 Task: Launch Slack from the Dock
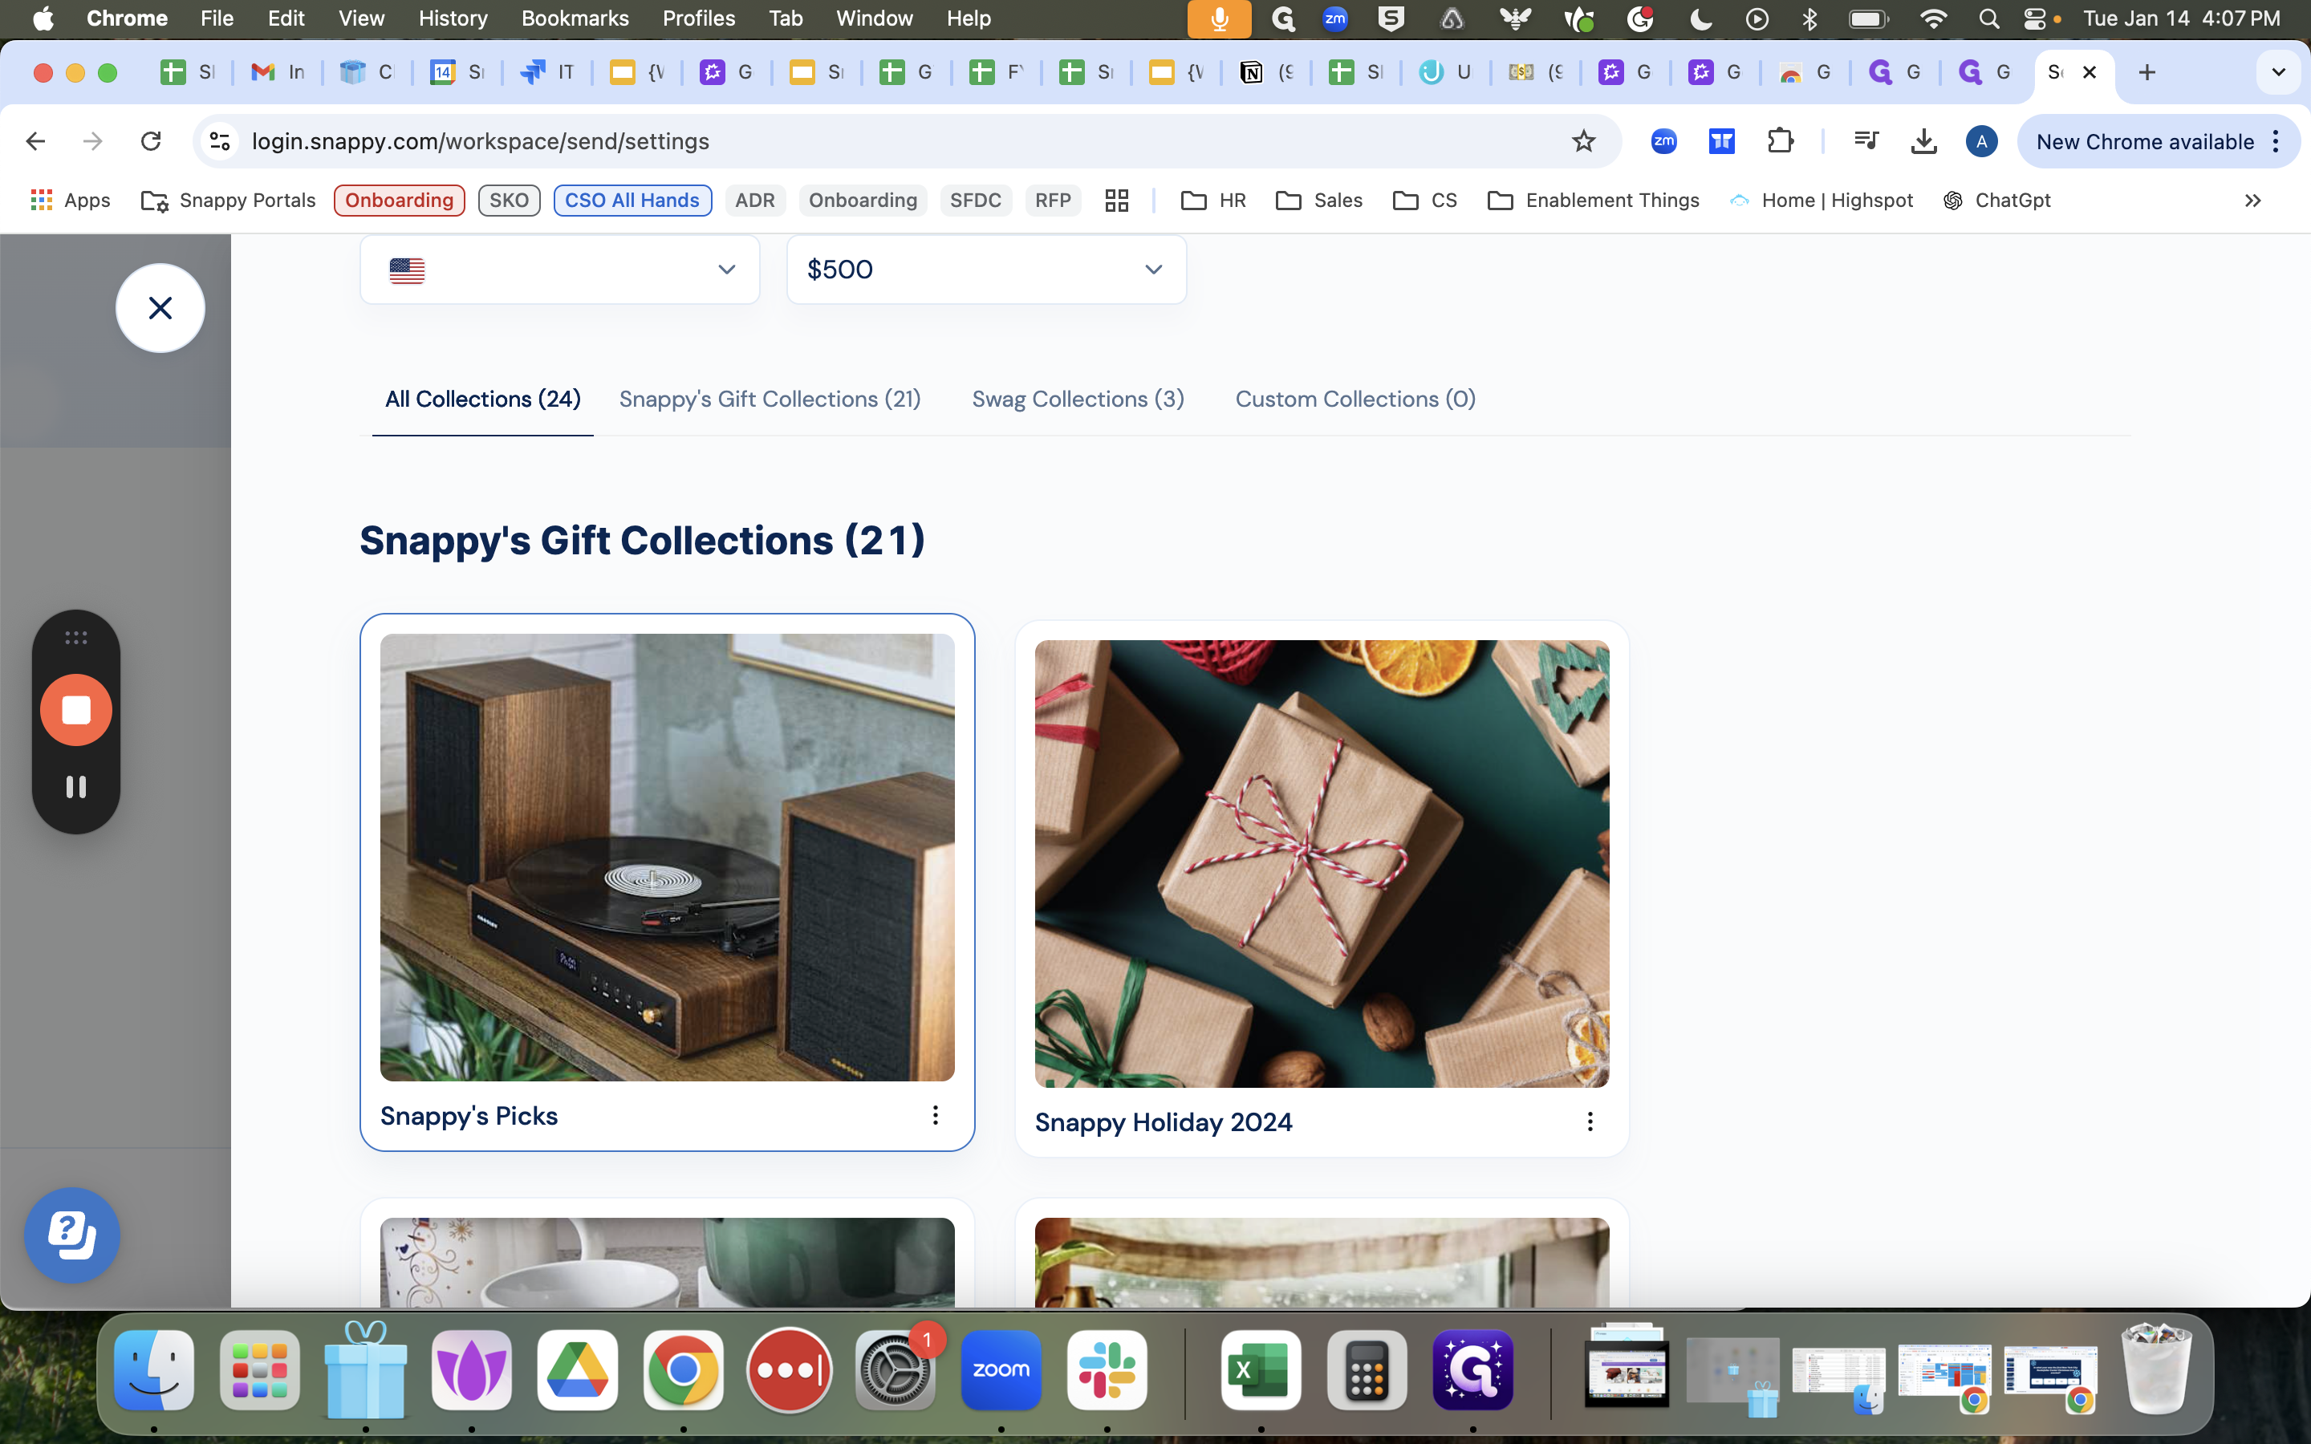pos(1107,1369)
